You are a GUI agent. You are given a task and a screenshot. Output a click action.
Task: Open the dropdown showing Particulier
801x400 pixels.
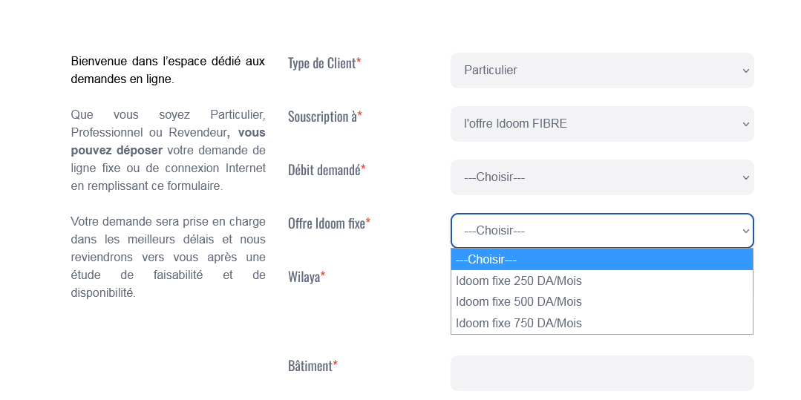coord(601,71)
